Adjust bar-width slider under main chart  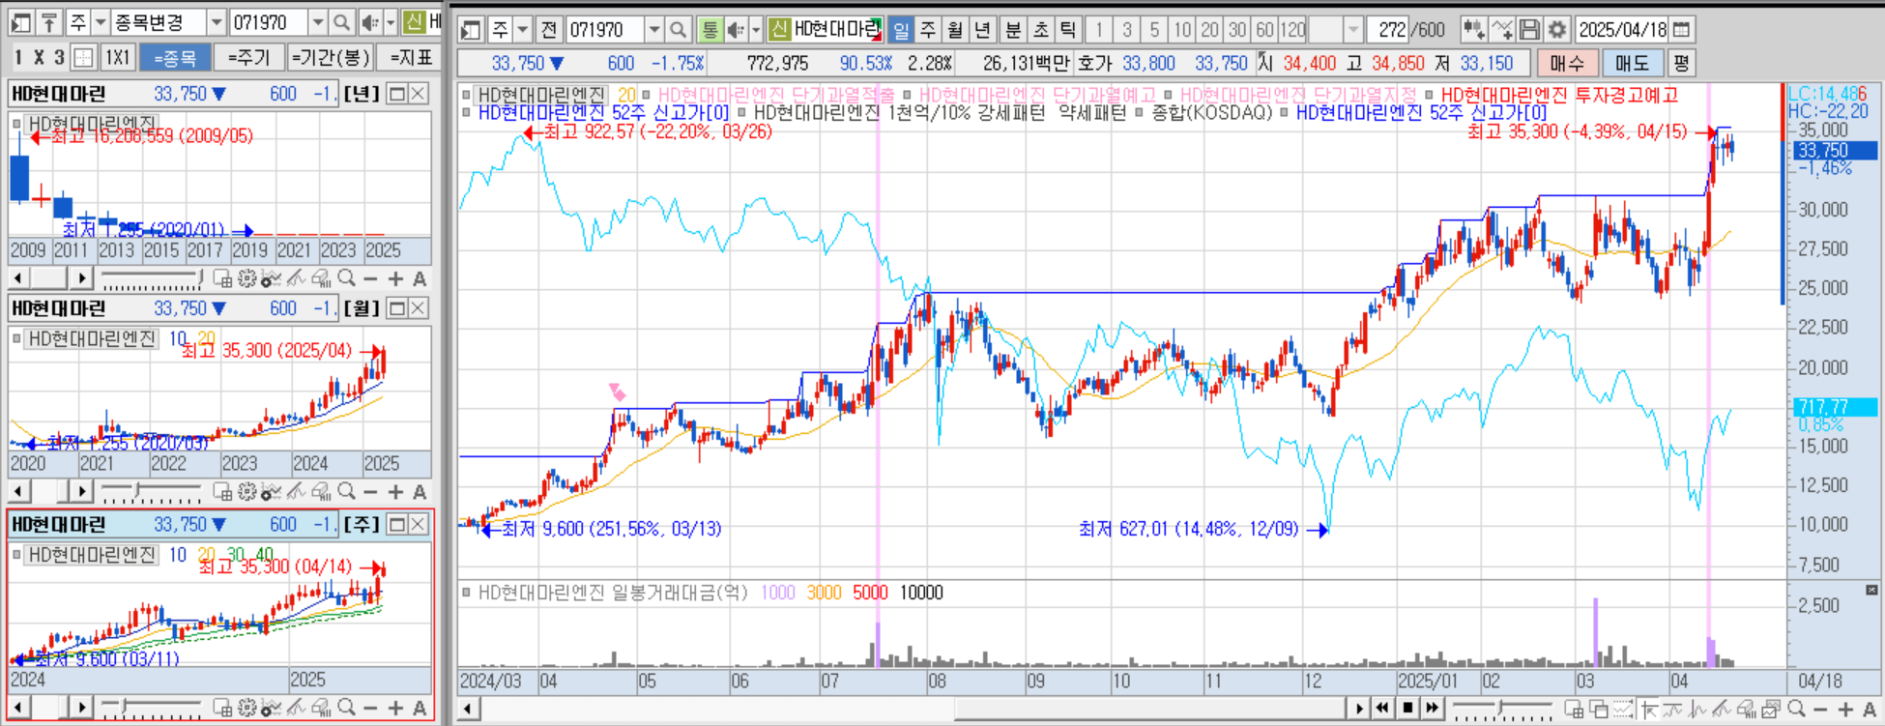click(1501, 710)
